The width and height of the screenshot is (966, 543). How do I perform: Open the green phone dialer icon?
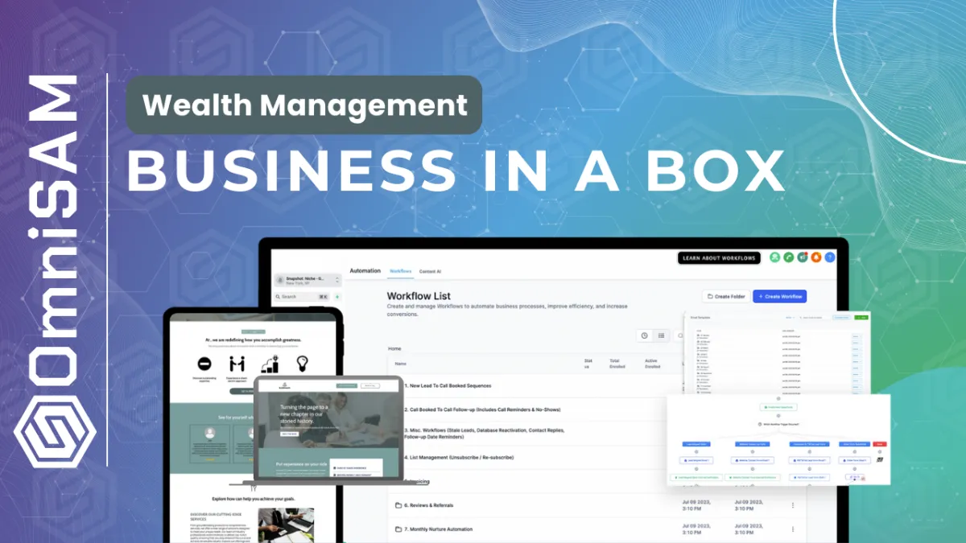tap(789, 257)
